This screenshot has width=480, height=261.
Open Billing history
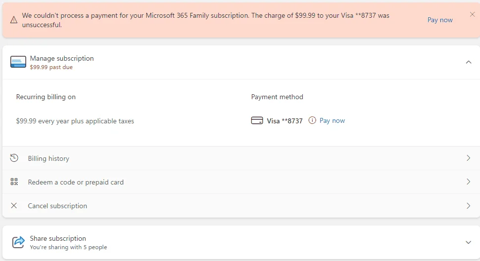(241, 158)
